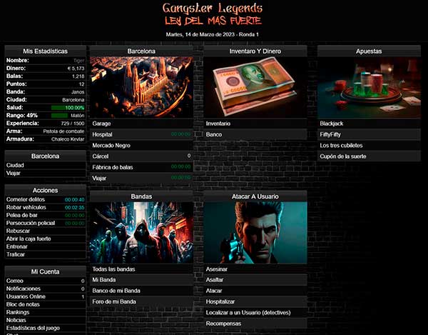
Task: Open the Garage link
Action: pos(141,124)
